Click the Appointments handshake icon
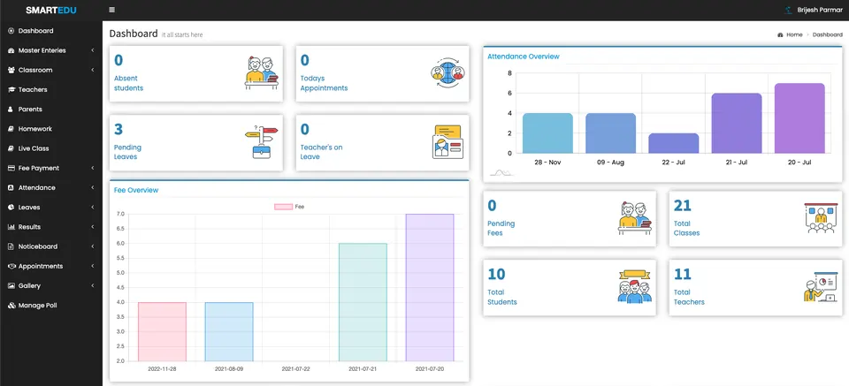849x386 pixels. (x=11, y=266)
